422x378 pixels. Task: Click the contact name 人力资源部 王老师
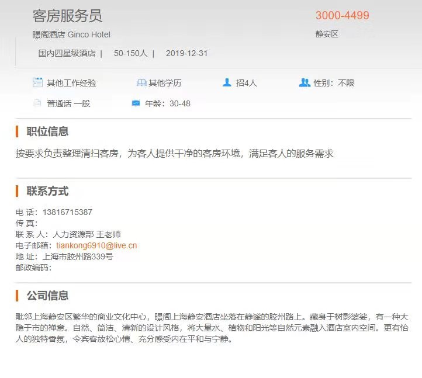pyautogui.click(x=87, y=234)
